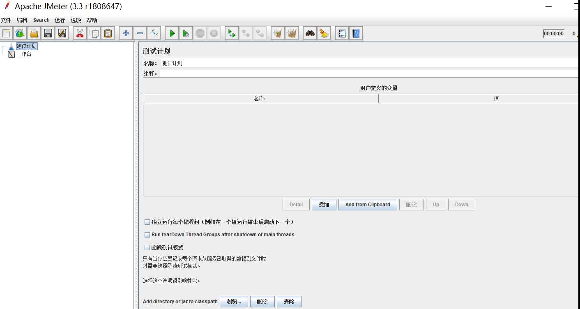Click the Detail button
Screen dimensions: 580x309
click(x=296, y=205)
